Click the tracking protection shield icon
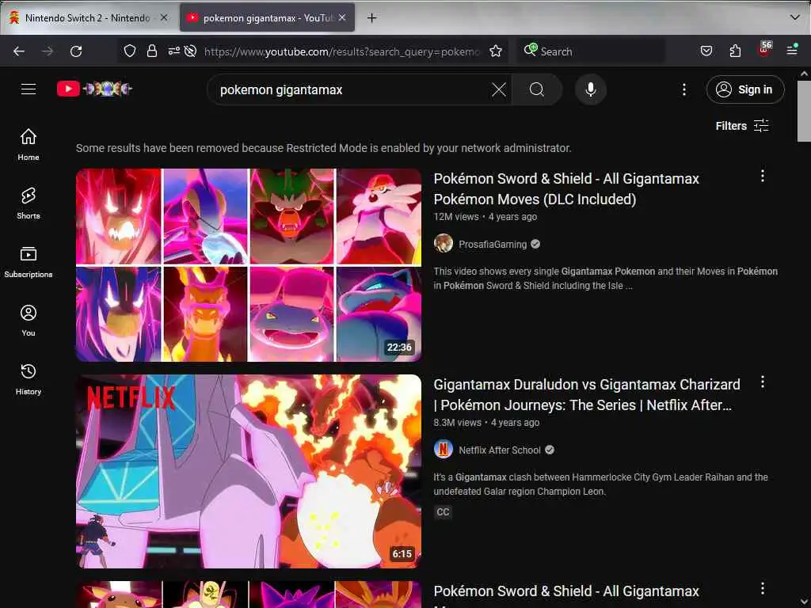Image resolution: width=811 pixels, height=608 pixels. pyautogui.click(x=130, y=51)
